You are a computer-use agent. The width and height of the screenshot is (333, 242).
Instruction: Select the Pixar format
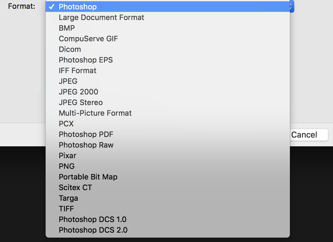pyautogui.click(x=67, y=155)
